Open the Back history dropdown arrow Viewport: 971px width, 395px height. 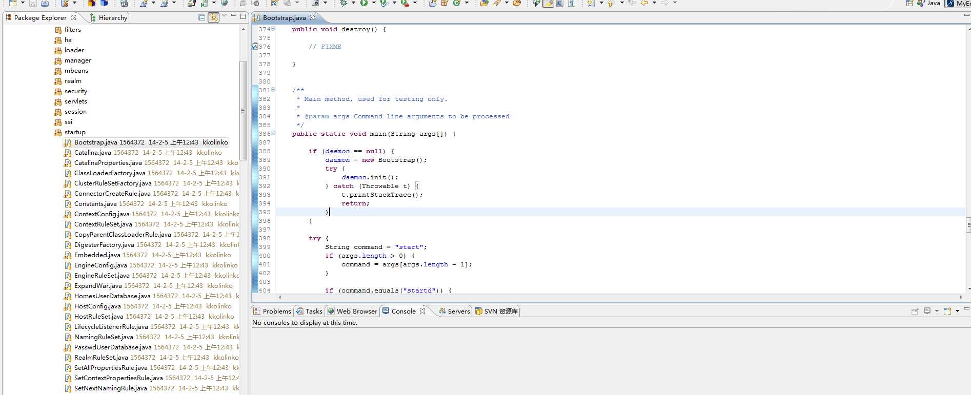pyautogui.click(x=654, y=3)
